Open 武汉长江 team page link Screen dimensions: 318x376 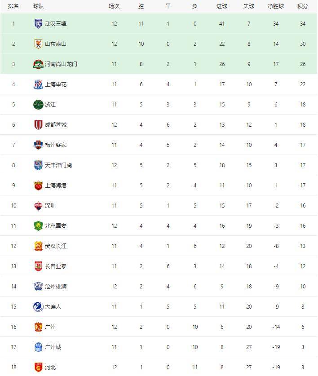(x=56, y=246)
